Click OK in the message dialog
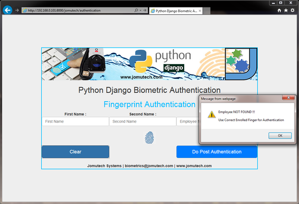Screen dimensions: 299x204 pyautogui.click(x=280, y=136)
